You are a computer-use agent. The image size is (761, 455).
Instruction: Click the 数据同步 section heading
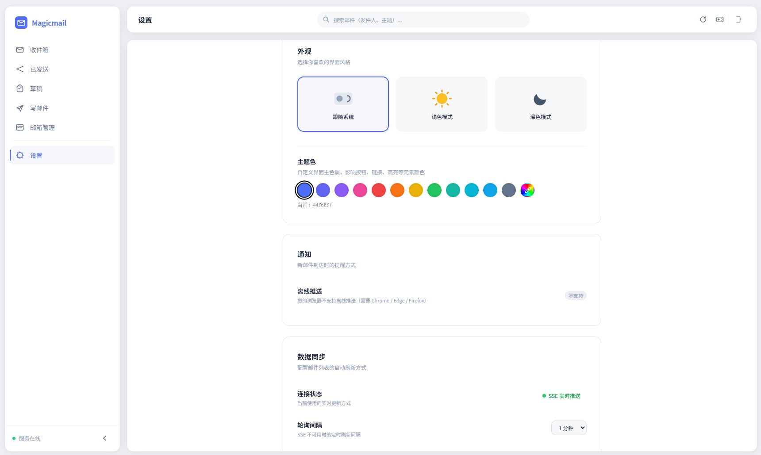point(311,357)
